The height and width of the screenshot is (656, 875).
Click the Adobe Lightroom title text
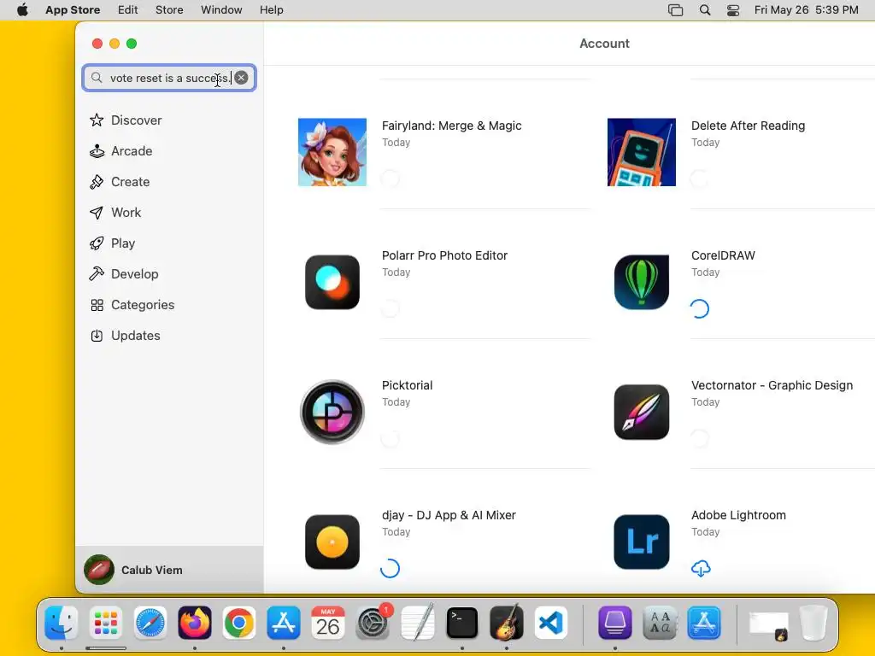click(738, 515)
